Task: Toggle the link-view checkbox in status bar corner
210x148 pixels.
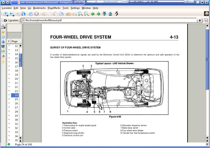Action: (207, 144)
